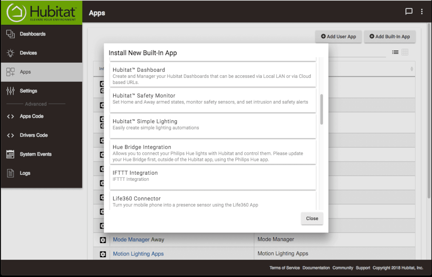
Task: Click the Hubitat logo
Action: click(x=41, y=13)
